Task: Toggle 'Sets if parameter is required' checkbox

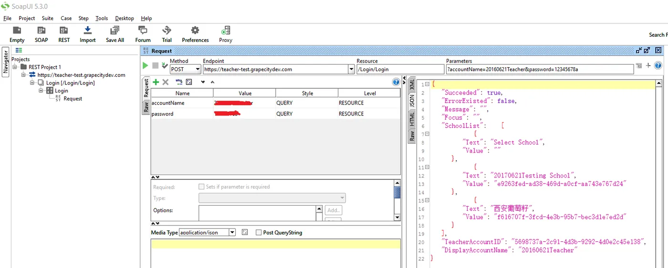Action: [x=201, y=187]
